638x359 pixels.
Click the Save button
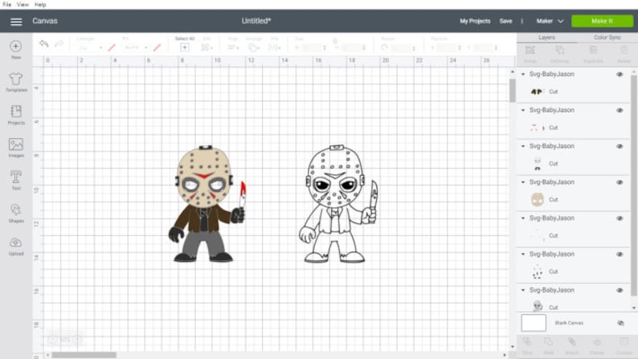(x=505, y=21)
